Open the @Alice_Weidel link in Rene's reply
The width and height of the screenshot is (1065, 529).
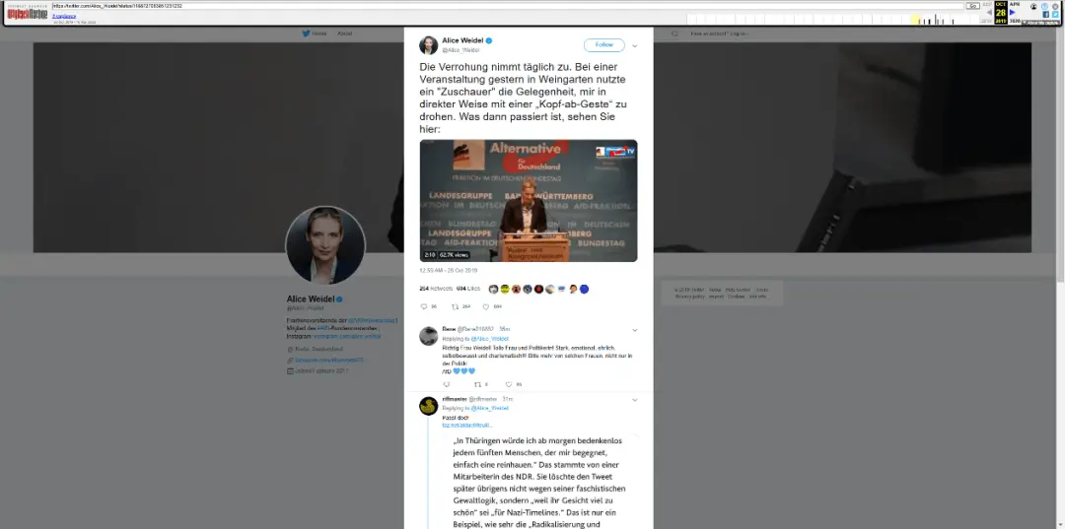pyautogui.click(x=489, y=339)
